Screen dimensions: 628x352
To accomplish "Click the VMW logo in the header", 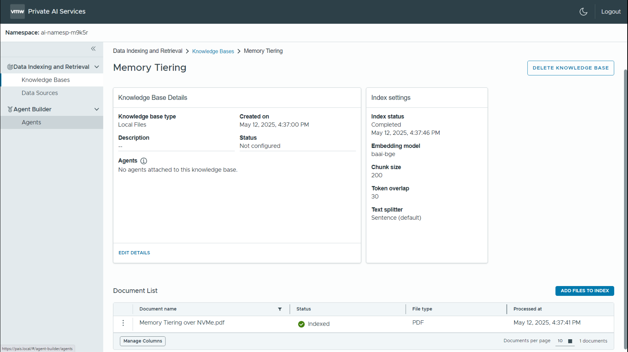I will (x=17, y=11).
